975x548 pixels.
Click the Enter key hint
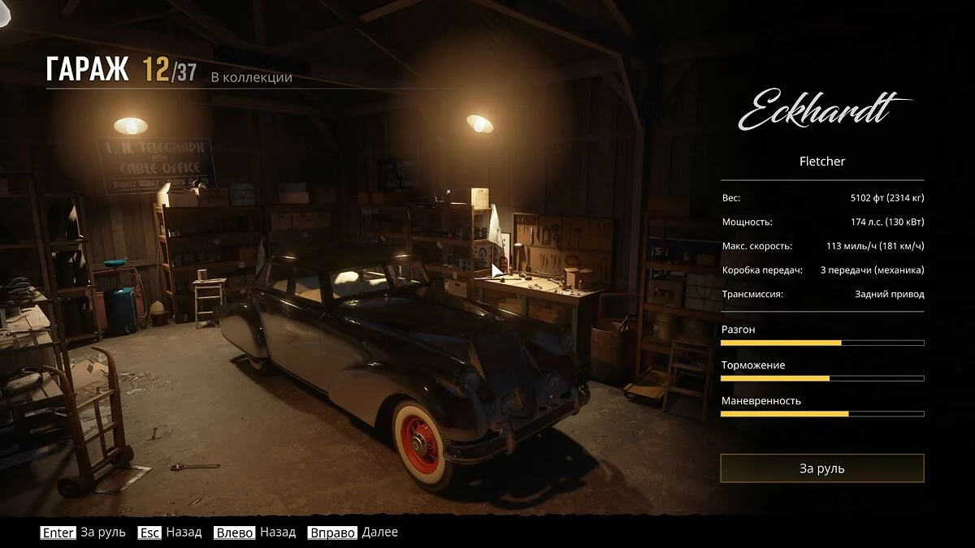(x=58, y=533)
